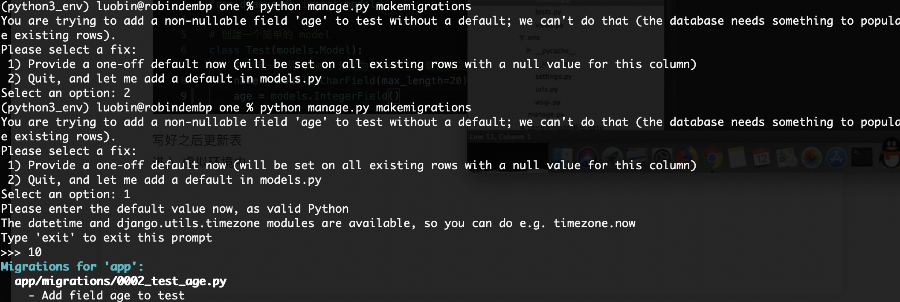Open System Preferences gear in dock
The width and height of the screenshot is (900, 302).
(x=662, y=158)
